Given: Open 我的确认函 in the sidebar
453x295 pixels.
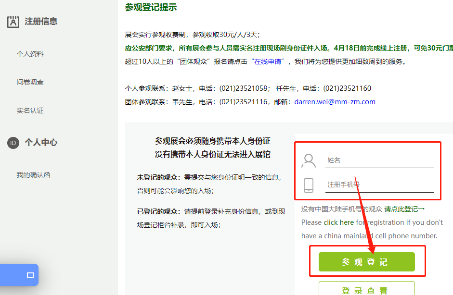Looking at the screenshot, I should [x=34, y=175].
